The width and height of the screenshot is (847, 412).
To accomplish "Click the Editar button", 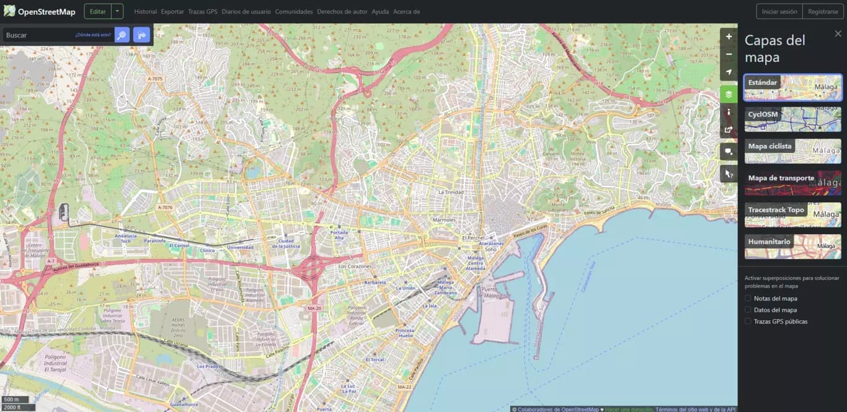I will pos(98,11).
